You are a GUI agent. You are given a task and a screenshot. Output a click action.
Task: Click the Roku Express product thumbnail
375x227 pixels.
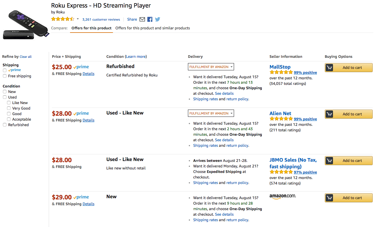tap(26, 22)
